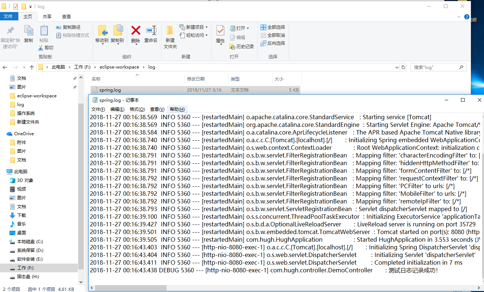Click the Cut scissors option
The width and height of the screenshot is (484, 292).
[46, 48]
